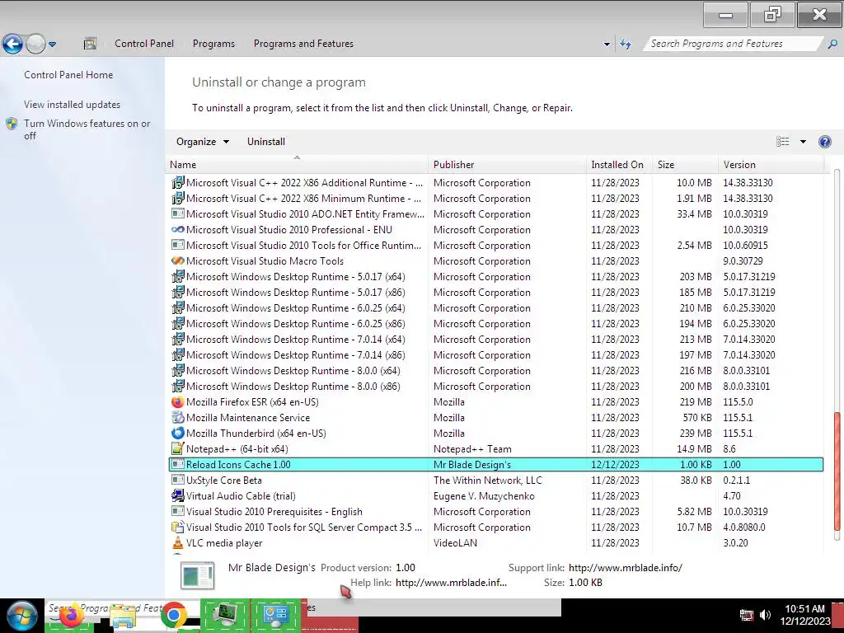Viewport: 844px width, 633px height.
Task: Select Microsoft Visual Studio 2010 Tools for Office Runtime
Action: [495, 246]
